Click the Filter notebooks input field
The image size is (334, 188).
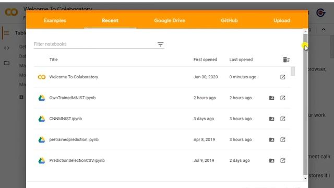(x=95, y=44)
